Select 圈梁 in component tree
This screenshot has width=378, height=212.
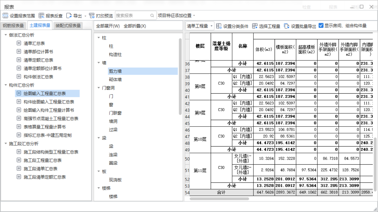[113, 163]
